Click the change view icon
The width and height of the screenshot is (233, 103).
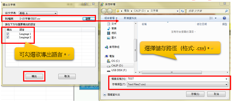pos(211,18)
